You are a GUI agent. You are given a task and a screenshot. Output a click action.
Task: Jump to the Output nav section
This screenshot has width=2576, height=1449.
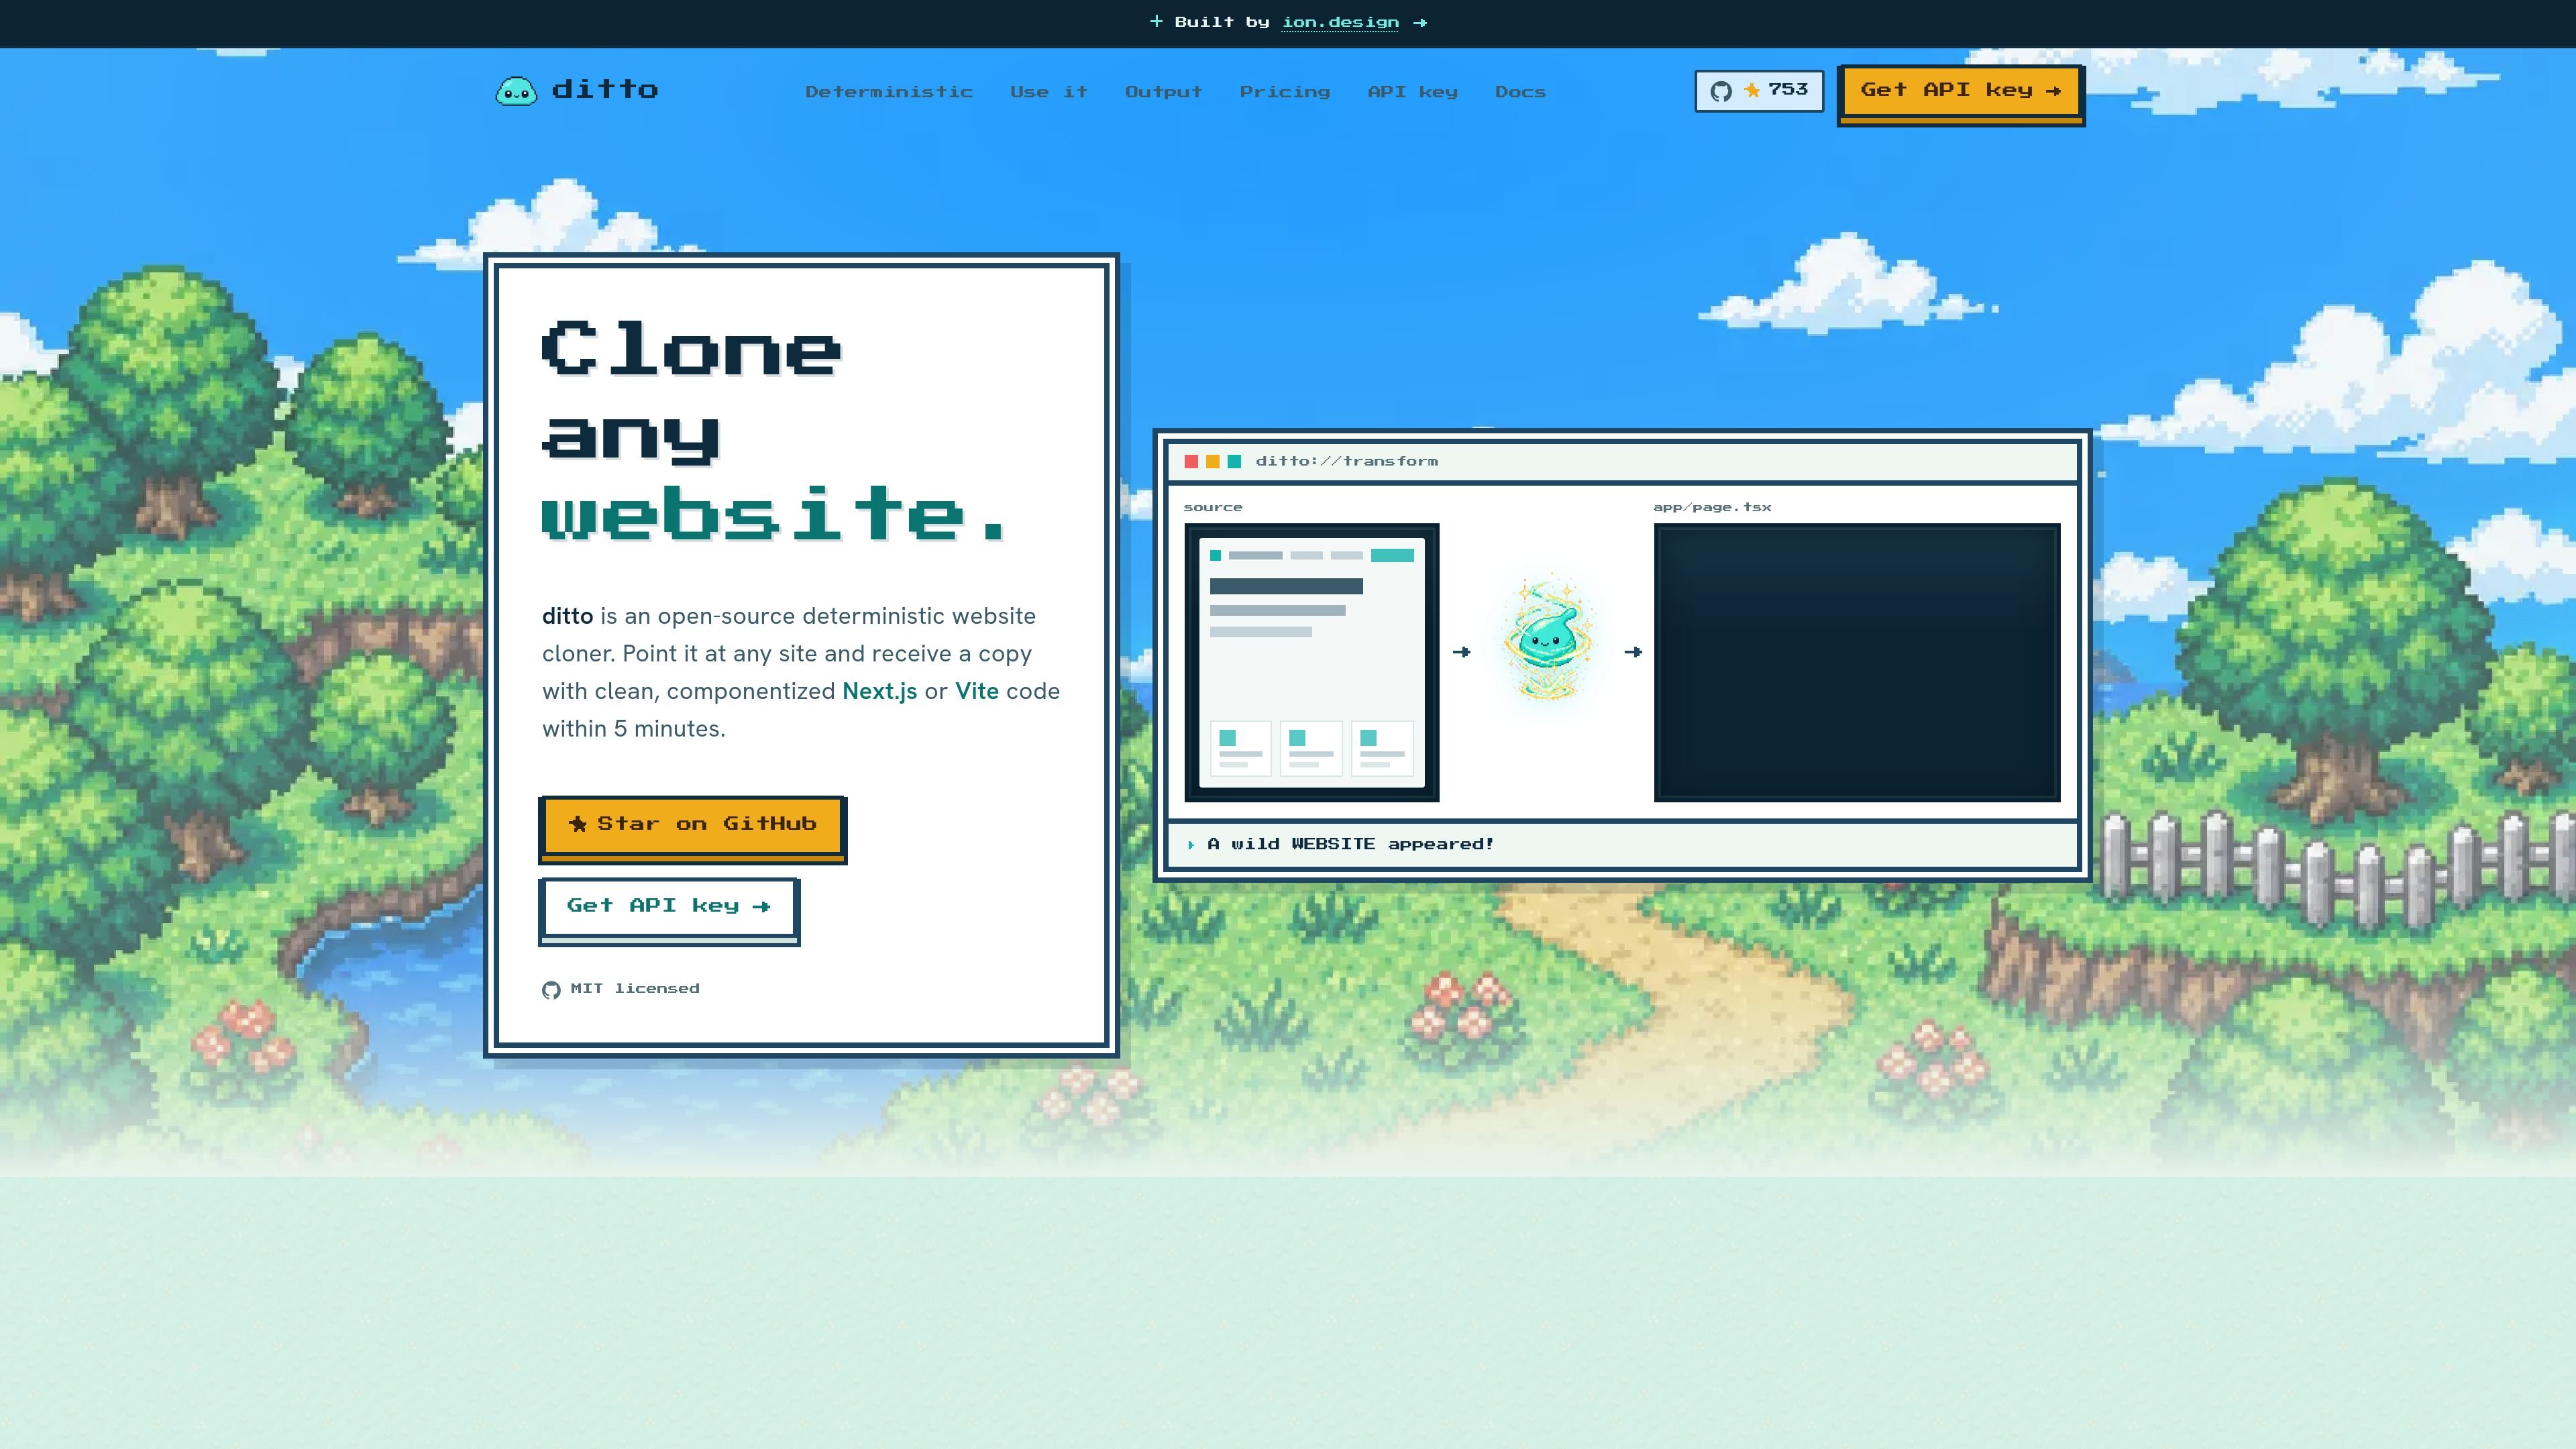(1163, 92)
